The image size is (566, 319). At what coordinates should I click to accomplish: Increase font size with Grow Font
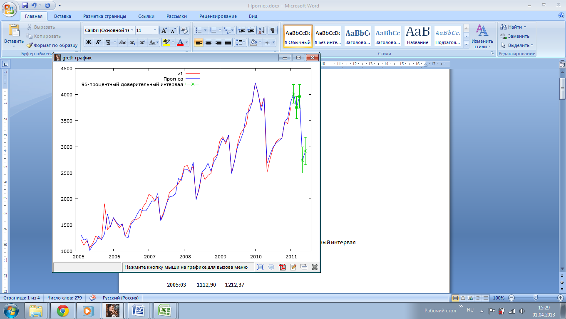[164, 30]
